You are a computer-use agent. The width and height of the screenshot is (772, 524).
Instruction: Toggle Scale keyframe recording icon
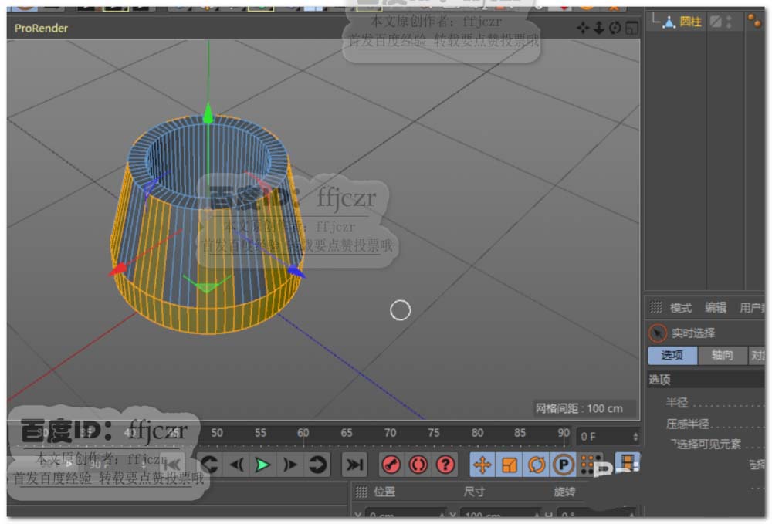[x=510, y=465]
